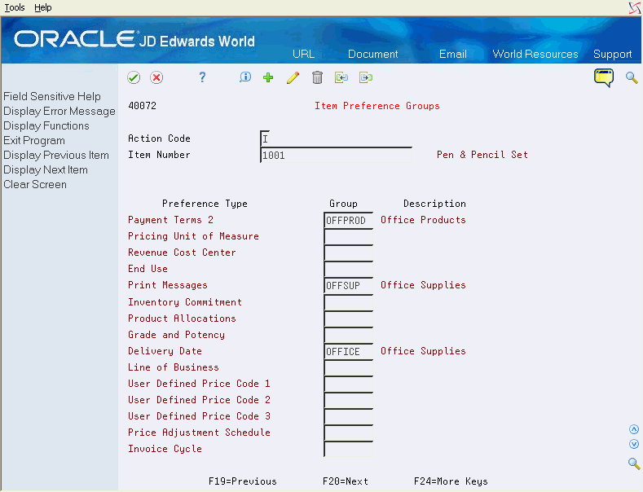
Task: Select Field Sensitive Help link
Action: click(52, 96)
